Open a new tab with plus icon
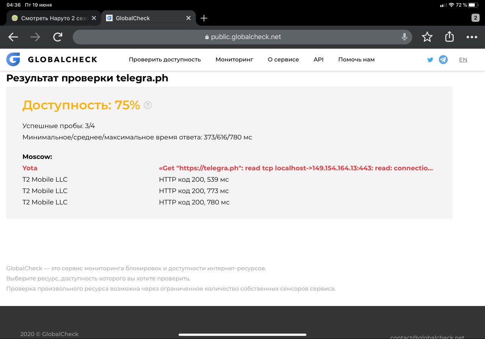This screenshot has width=485, height=339. pos(204,18)
